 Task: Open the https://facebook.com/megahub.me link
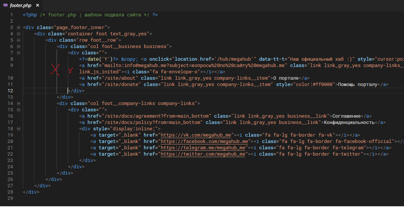click(204, 141)
